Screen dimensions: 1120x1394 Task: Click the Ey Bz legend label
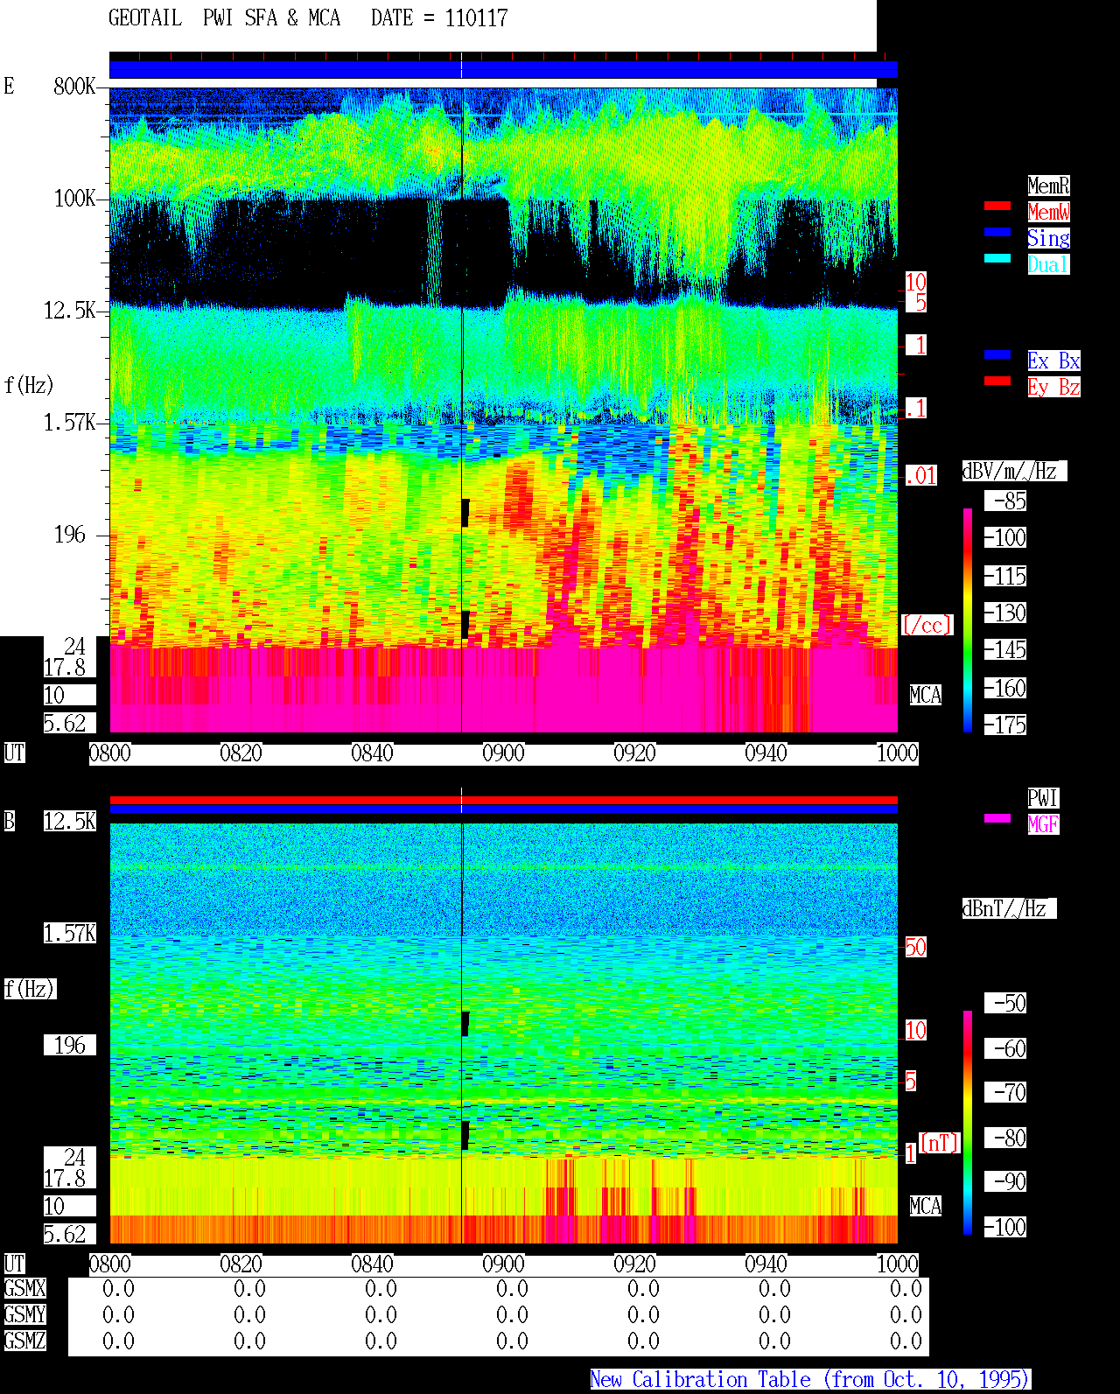click(1053, 387)
